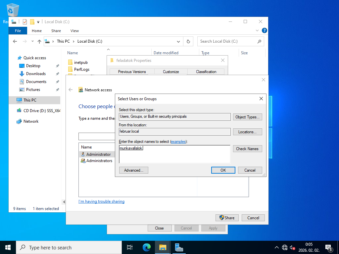Expand the Explorer ribbon chevron
Screen dimensions: 339x254
tap(257, 30)
